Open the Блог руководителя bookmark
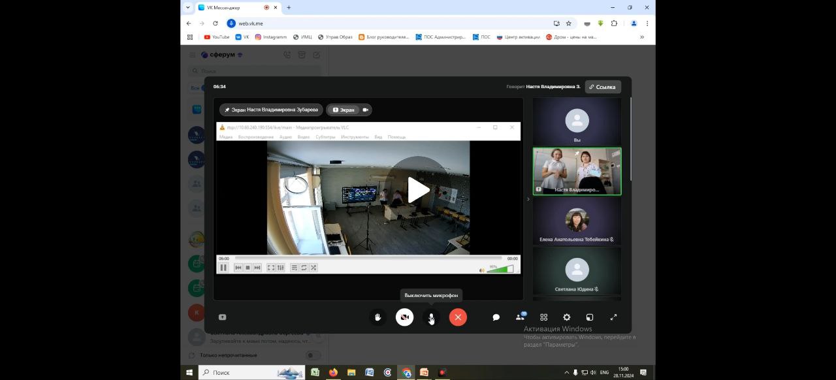 [384, 37]
